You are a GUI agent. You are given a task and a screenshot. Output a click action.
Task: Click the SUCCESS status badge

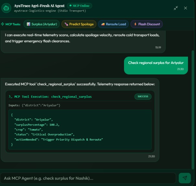[x=143, y=96]
